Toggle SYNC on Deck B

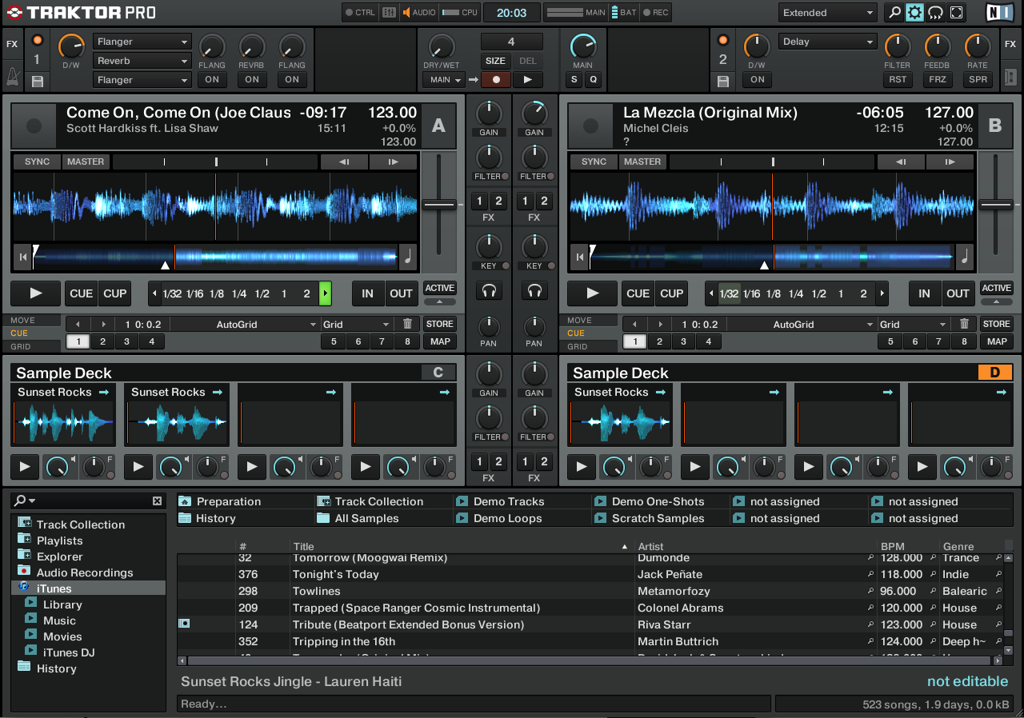coord(594,162)
